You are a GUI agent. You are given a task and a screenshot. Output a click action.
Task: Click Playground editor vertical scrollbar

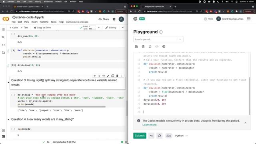[250, 96]
